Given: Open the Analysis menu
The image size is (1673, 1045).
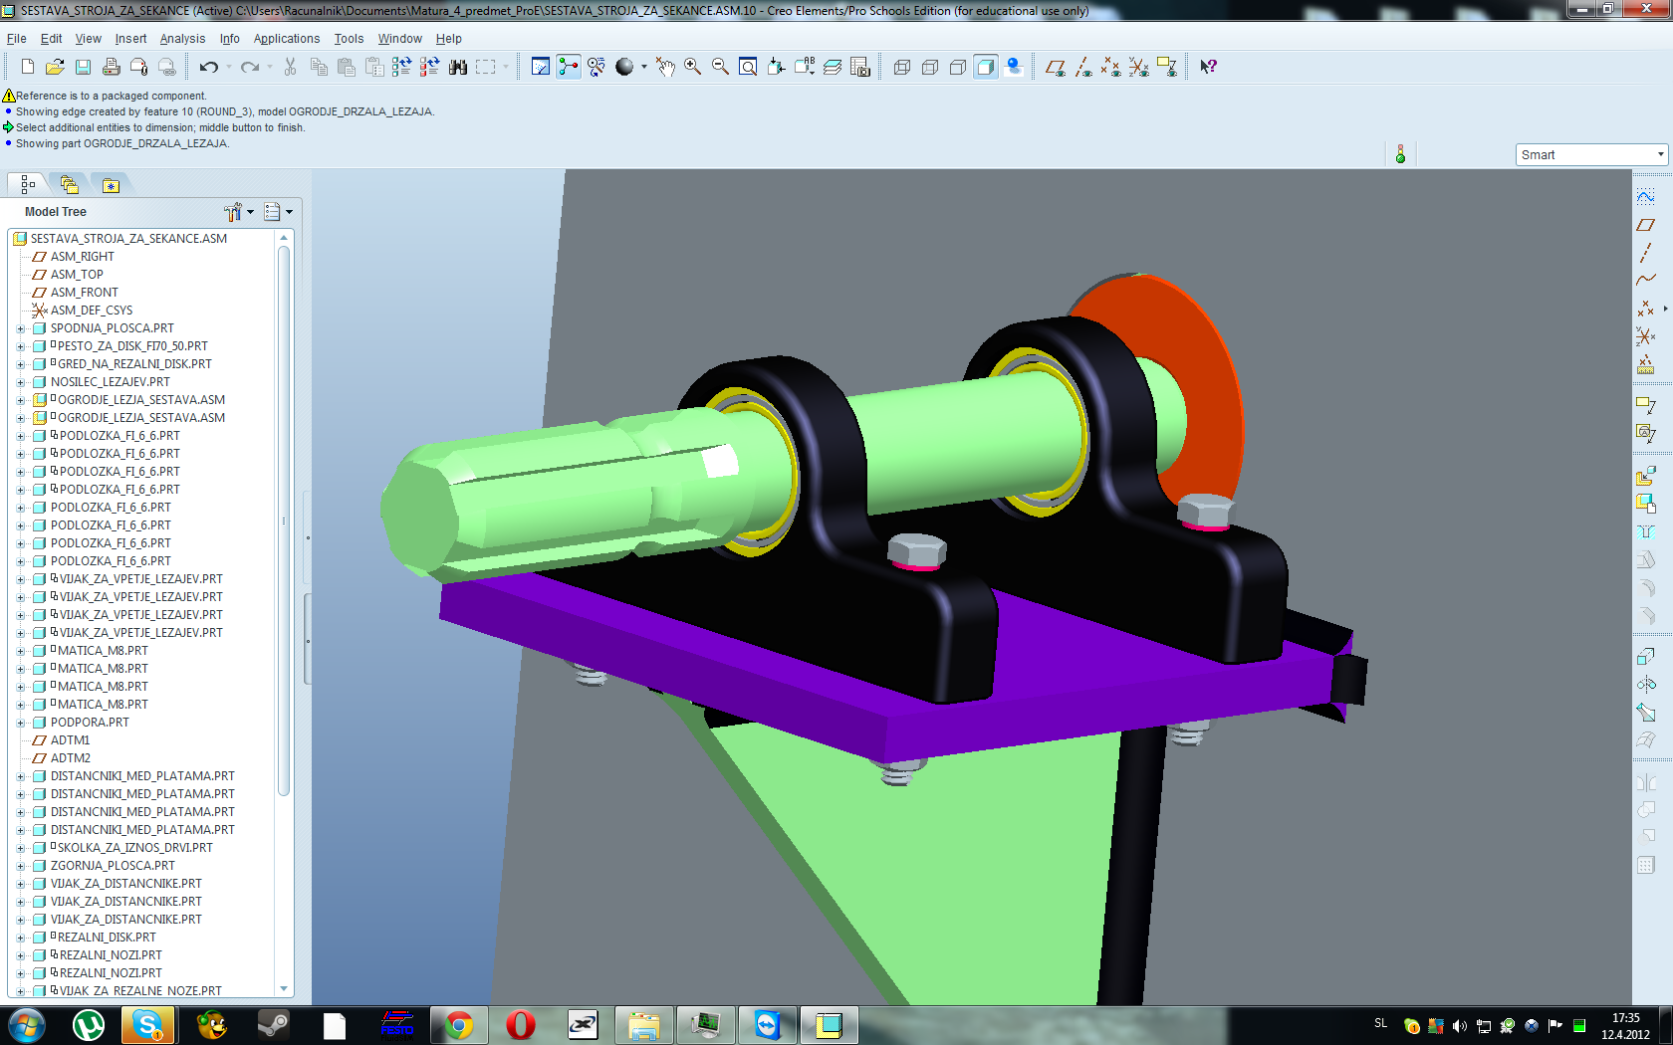Looking at the screenshot, I should click(182, 39).
